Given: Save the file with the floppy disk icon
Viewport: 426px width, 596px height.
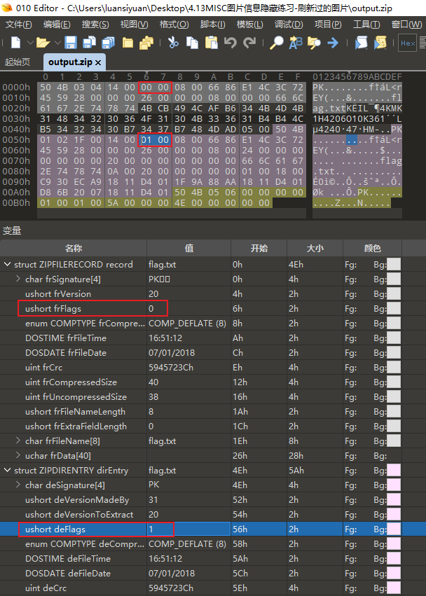Looking at the screenshot, I should pos(71,43).
